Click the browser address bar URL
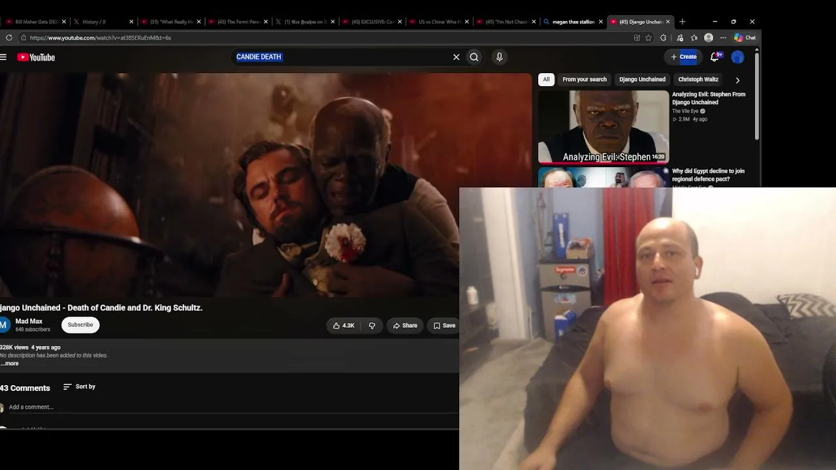Viewport: 836px width, 470px height. 101,38
